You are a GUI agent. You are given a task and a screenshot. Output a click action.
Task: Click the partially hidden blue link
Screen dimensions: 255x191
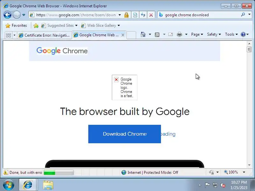168,134
